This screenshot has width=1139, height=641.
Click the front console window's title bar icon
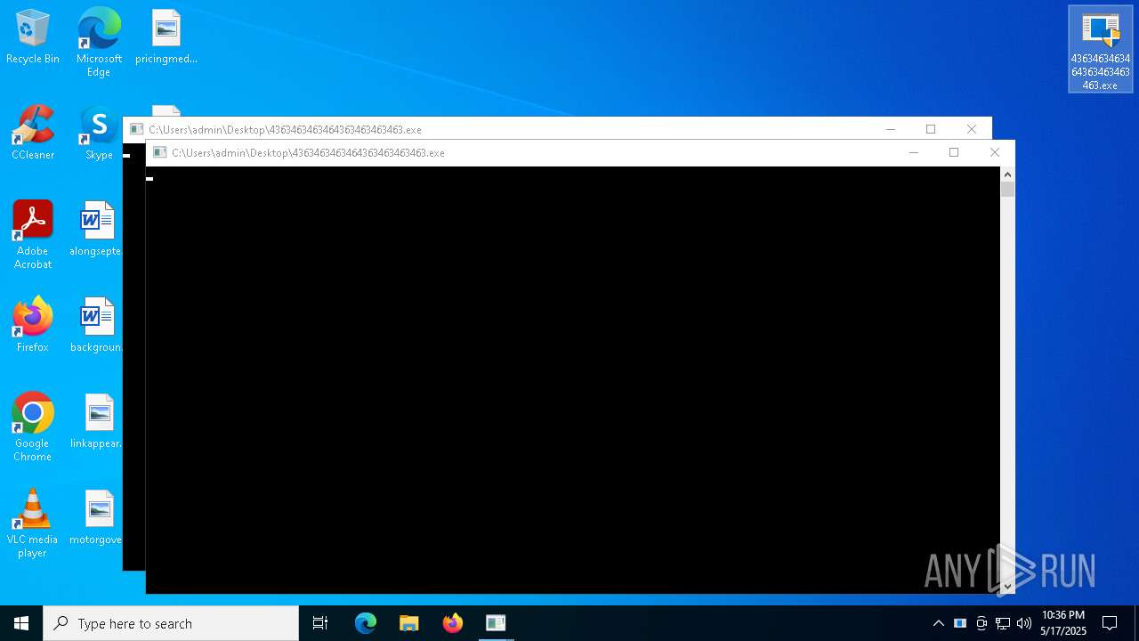point(159,152)
